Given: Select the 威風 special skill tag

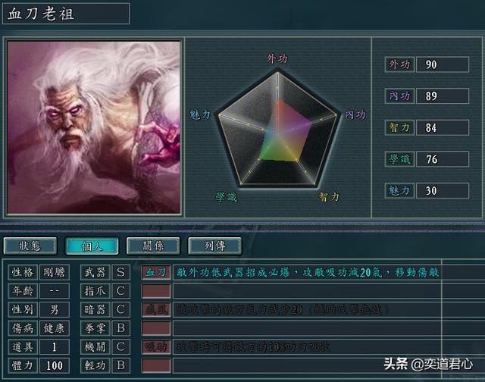Looking at the screenshot, I should (156, 310).
